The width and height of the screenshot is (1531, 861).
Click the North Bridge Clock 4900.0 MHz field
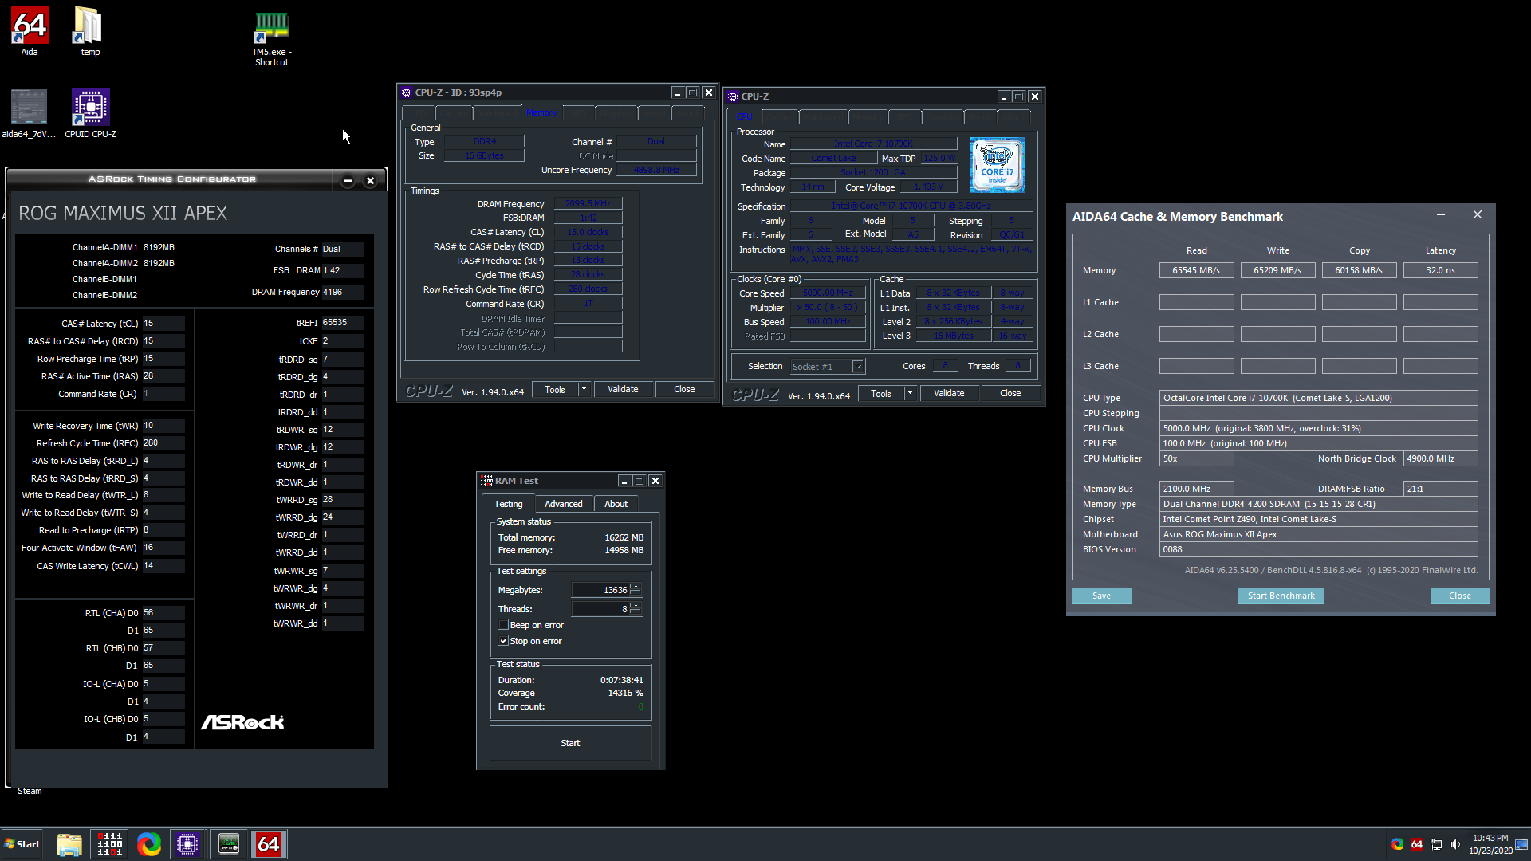(x=1440, y=458)
